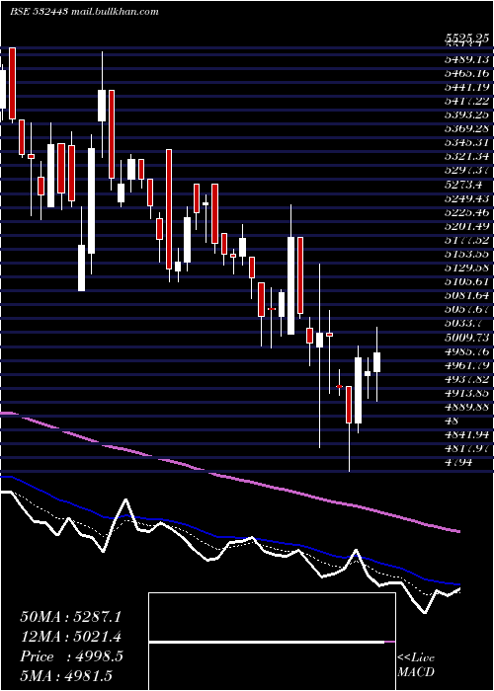Click the 4794 price label
The image size is (494, 691).
coord(458,462)
